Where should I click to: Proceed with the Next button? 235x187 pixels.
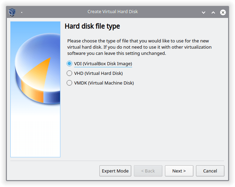(179, 171)
